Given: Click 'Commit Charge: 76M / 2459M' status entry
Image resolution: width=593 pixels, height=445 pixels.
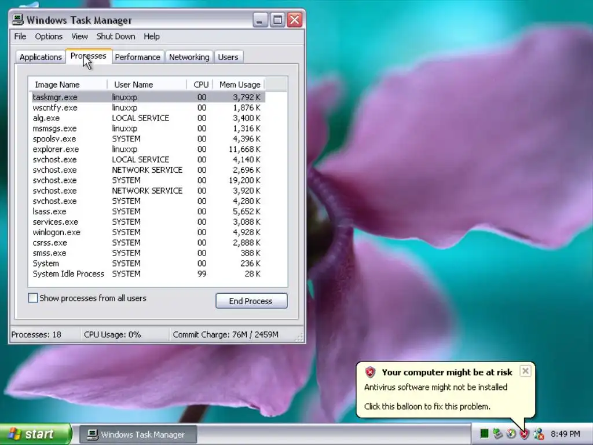Looking at the screenshot, I should (225, 334).
